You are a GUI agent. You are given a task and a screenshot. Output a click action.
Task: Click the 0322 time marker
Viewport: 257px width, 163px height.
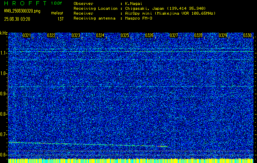51,35
